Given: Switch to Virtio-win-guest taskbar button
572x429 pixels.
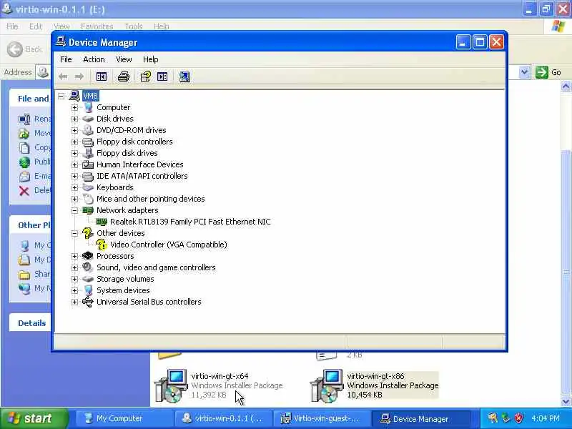Looking at the screenshot, I should 321,419.
